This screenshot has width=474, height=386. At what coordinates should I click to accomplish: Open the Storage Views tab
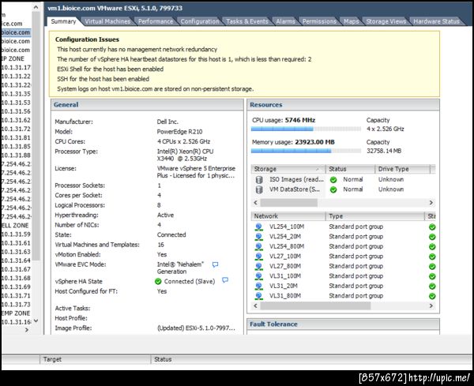pos(386,21)
